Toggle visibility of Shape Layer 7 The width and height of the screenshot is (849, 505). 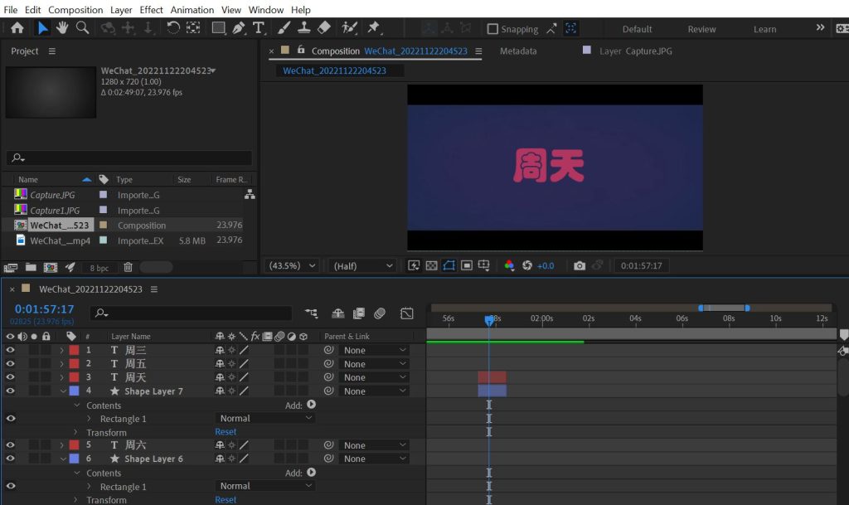point(10,391)
